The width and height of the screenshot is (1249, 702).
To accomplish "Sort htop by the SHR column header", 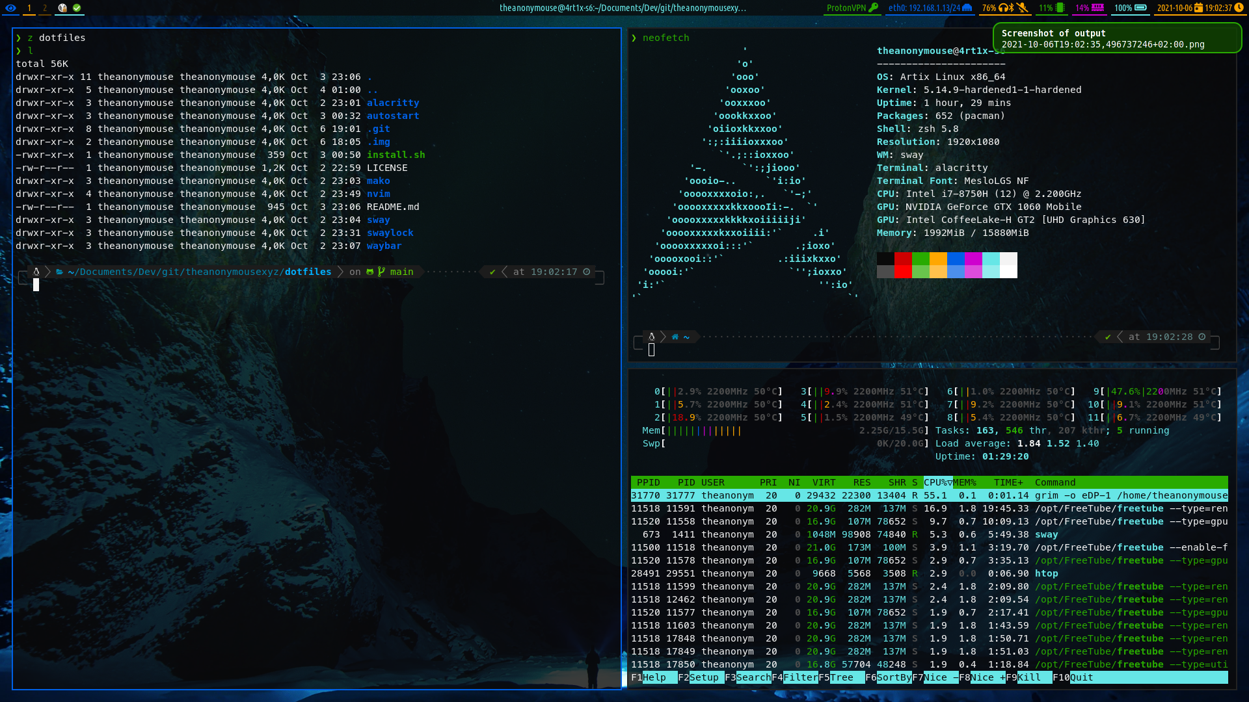I will (897, 482).
